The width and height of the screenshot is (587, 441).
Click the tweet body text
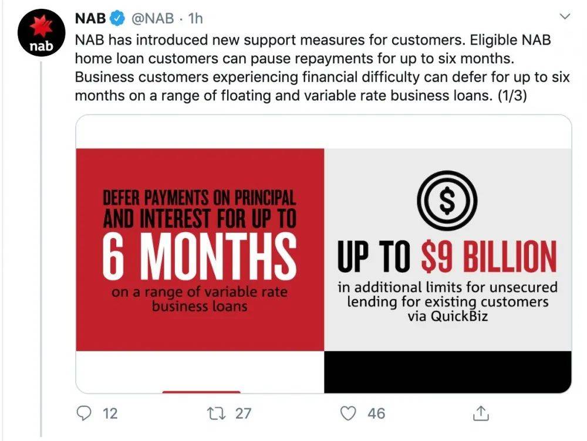(x=322, y=69)
